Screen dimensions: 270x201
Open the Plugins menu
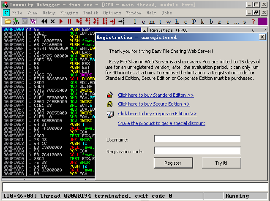tap(69, 13)
